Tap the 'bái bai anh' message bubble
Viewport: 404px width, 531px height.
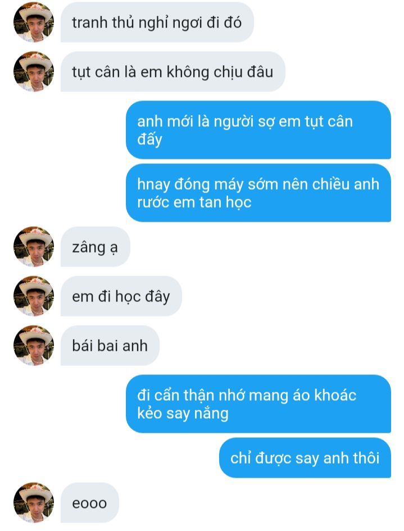click(110, 346)
